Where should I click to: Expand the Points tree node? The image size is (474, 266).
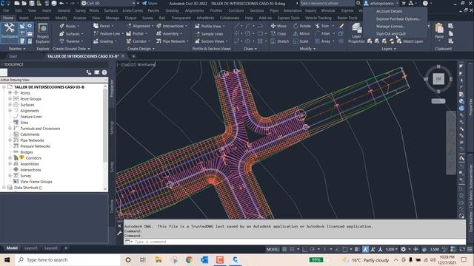[10, 93]
